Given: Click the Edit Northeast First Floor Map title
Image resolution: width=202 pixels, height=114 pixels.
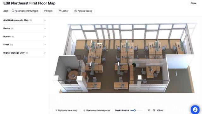Looking at the screenshot, I should tap(29, 3).
